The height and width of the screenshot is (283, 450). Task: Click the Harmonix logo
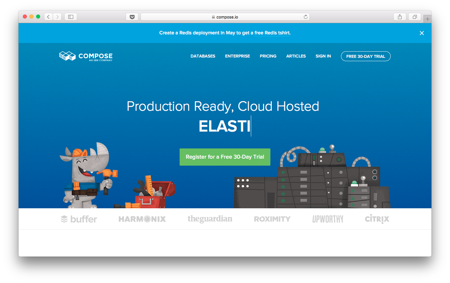click(142, 219)
